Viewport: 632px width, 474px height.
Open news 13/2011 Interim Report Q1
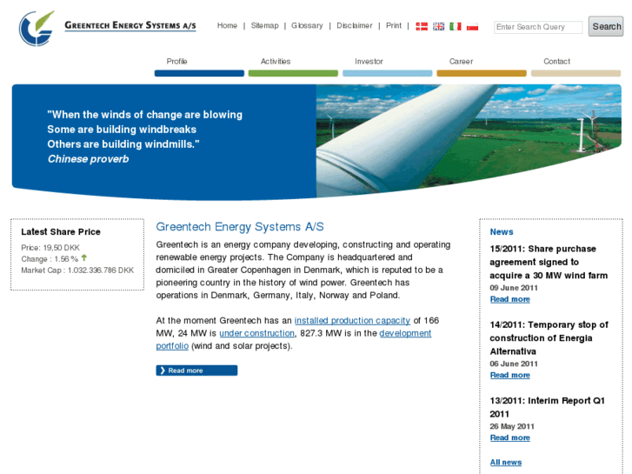point(548,407)
